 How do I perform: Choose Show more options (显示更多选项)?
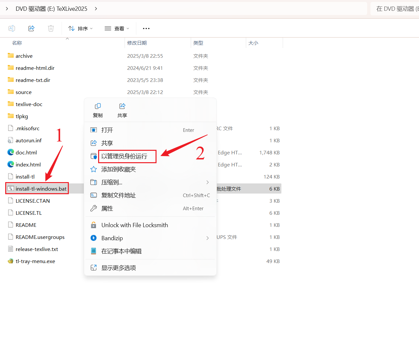[150, 268]
